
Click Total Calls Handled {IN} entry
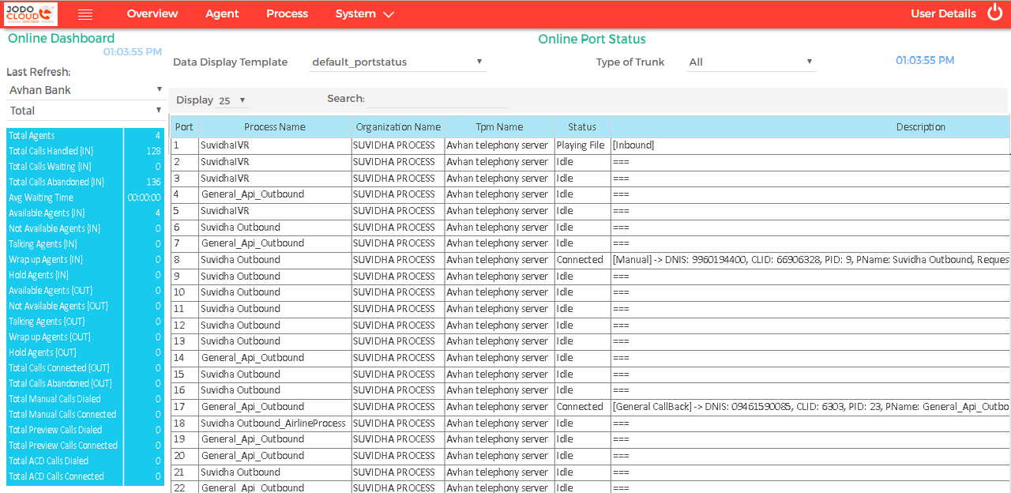[x=63, y=151]
